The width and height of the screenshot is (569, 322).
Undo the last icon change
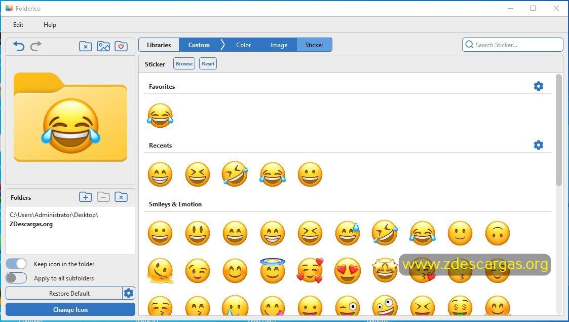tap(19, 46)
